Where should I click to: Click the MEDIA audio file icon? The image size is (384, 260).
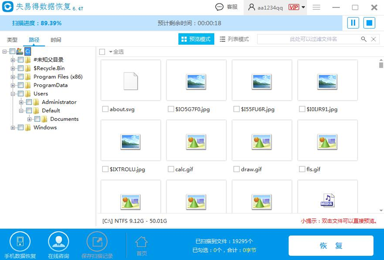coord(327,200)
